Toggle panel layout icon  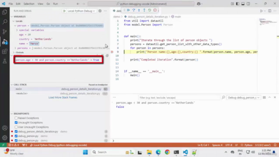pyautogui.click(x=243, y=4)
